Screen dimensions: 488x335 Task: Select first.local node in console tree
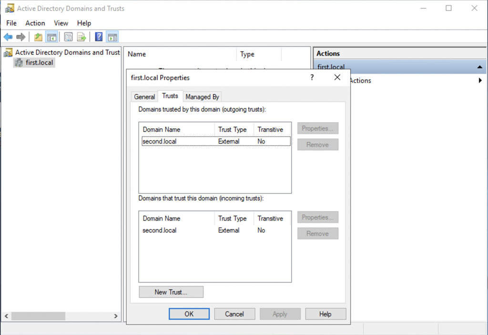point(39,63)
